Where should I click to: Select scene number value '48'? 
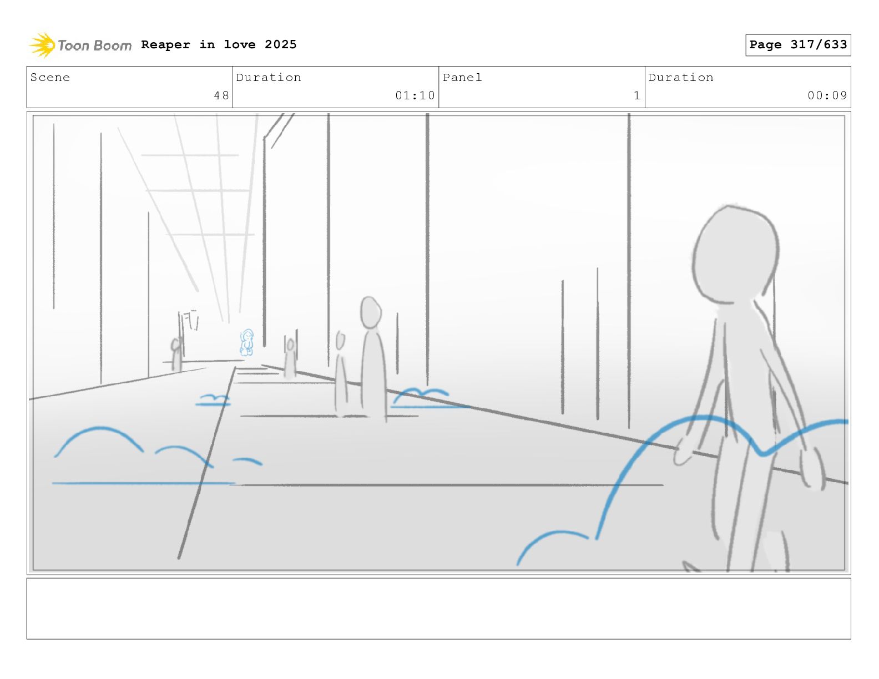pos(221,95)
